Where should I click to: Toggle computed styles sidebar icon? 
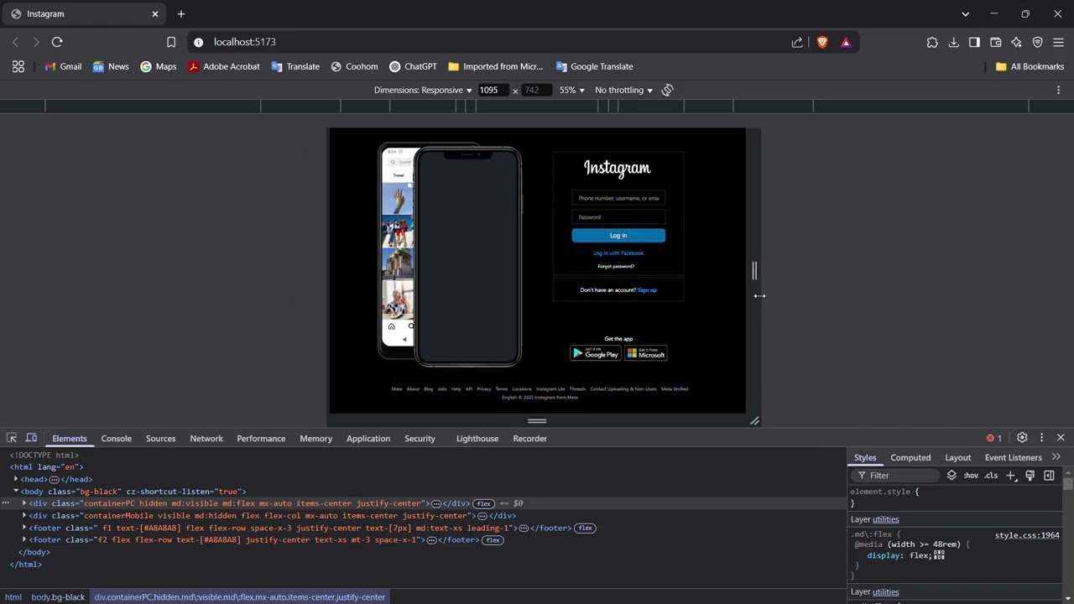(1049, 476)
